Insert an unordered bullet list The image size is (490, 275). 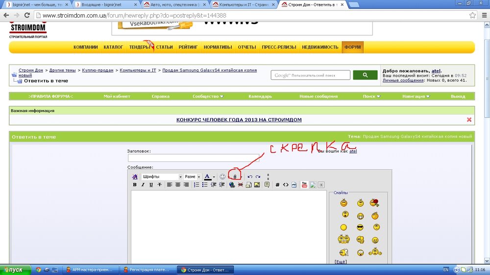(x=205, y=185)
